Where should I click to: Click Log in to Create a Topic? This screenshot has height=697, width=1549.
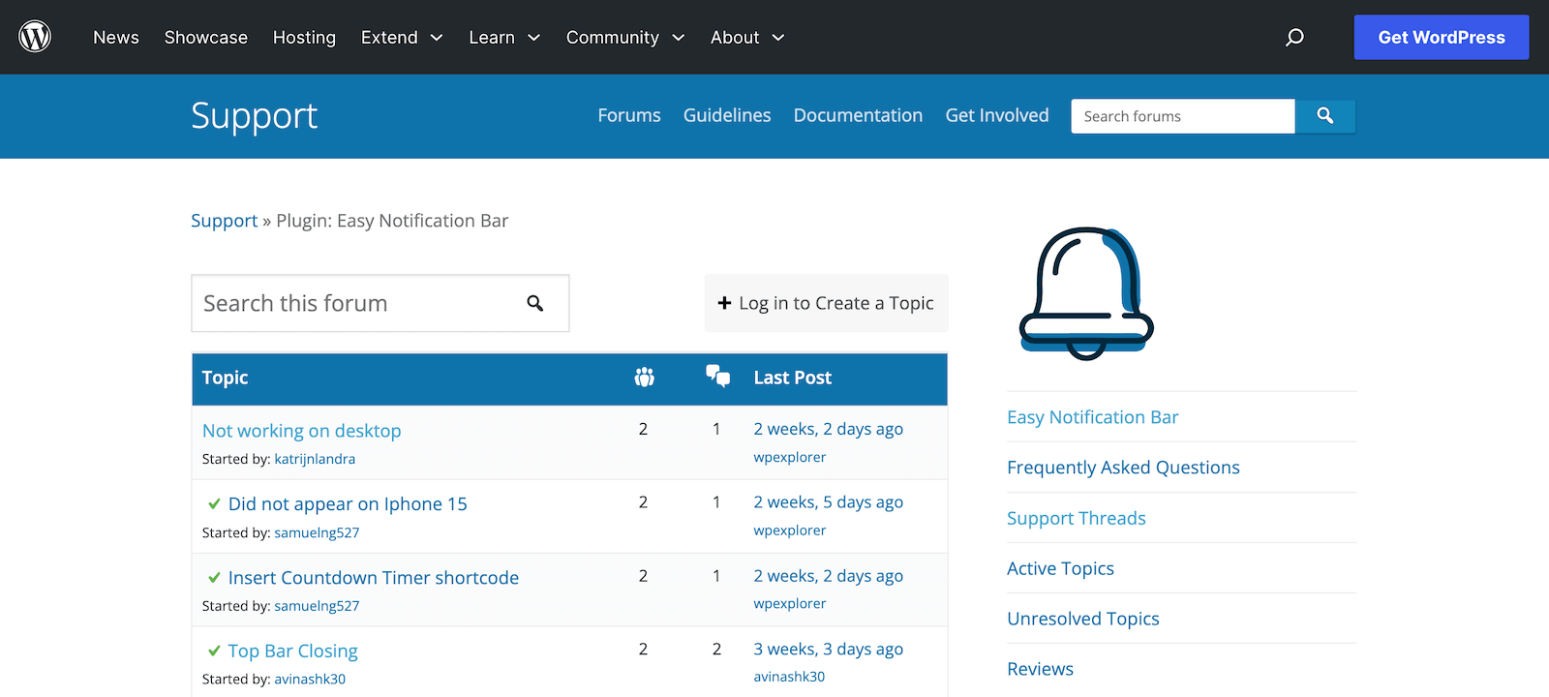click(826, 303)
